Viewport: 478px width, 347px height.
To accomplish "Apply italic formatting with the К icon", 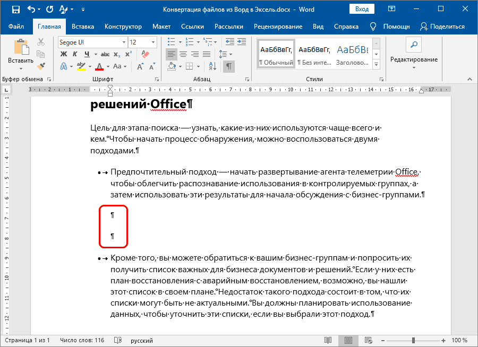I will pyautogui.click(x=75, y=54).
